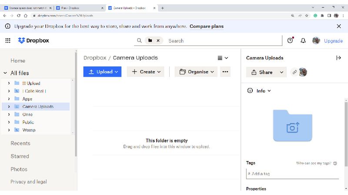
Task: Open the Chrome three-dot menu
Action: pyautogui.click(x=343, y=16)
